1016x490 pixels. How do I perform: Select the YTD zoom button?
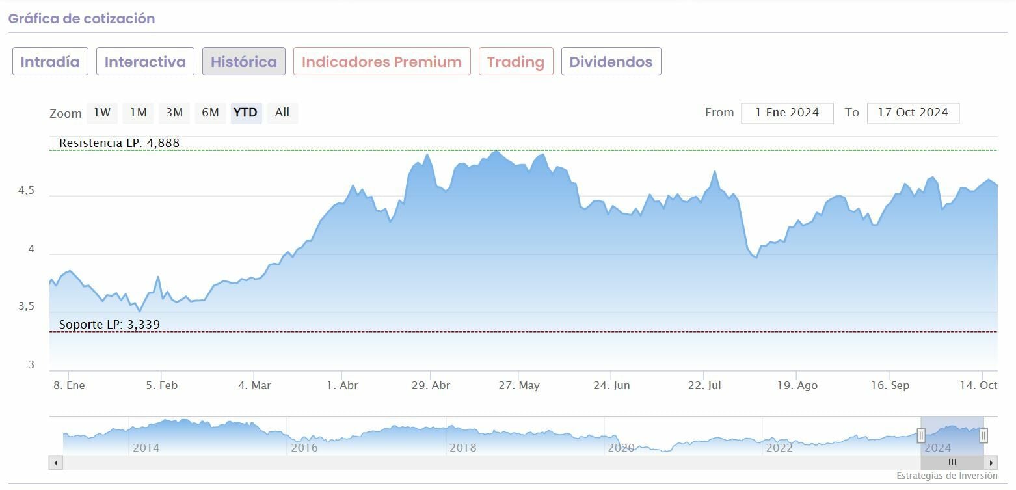(246, 113)
